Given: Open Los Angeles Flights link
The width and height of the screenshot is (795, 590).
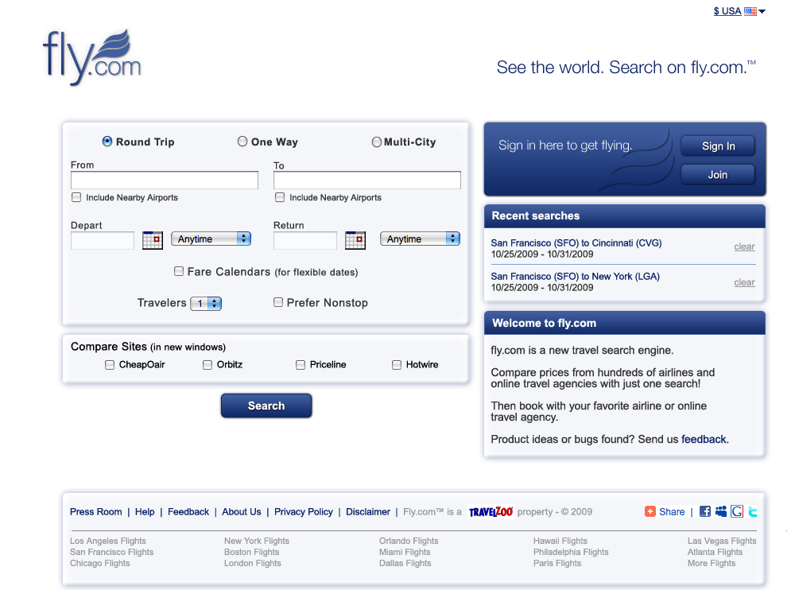Looking at the screenshot, I should [x=108, y=541].
